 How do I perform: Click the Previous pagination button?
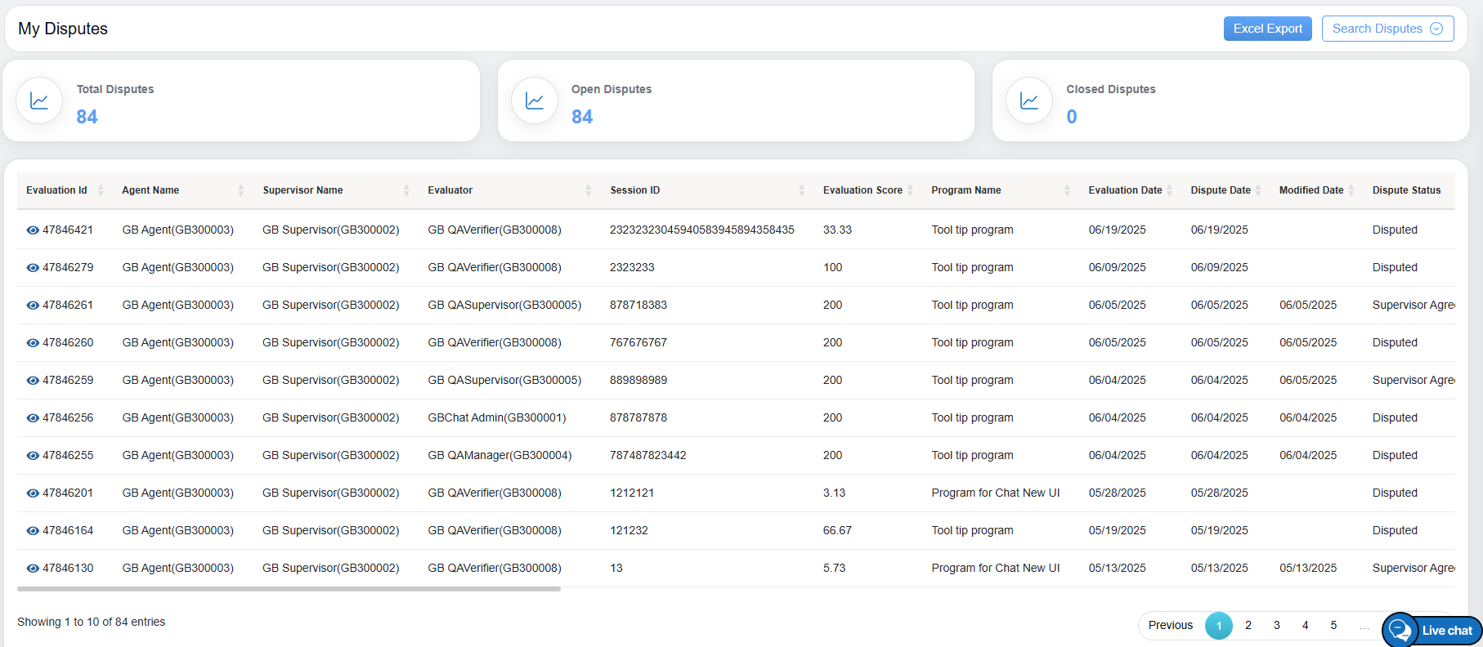1170,626
